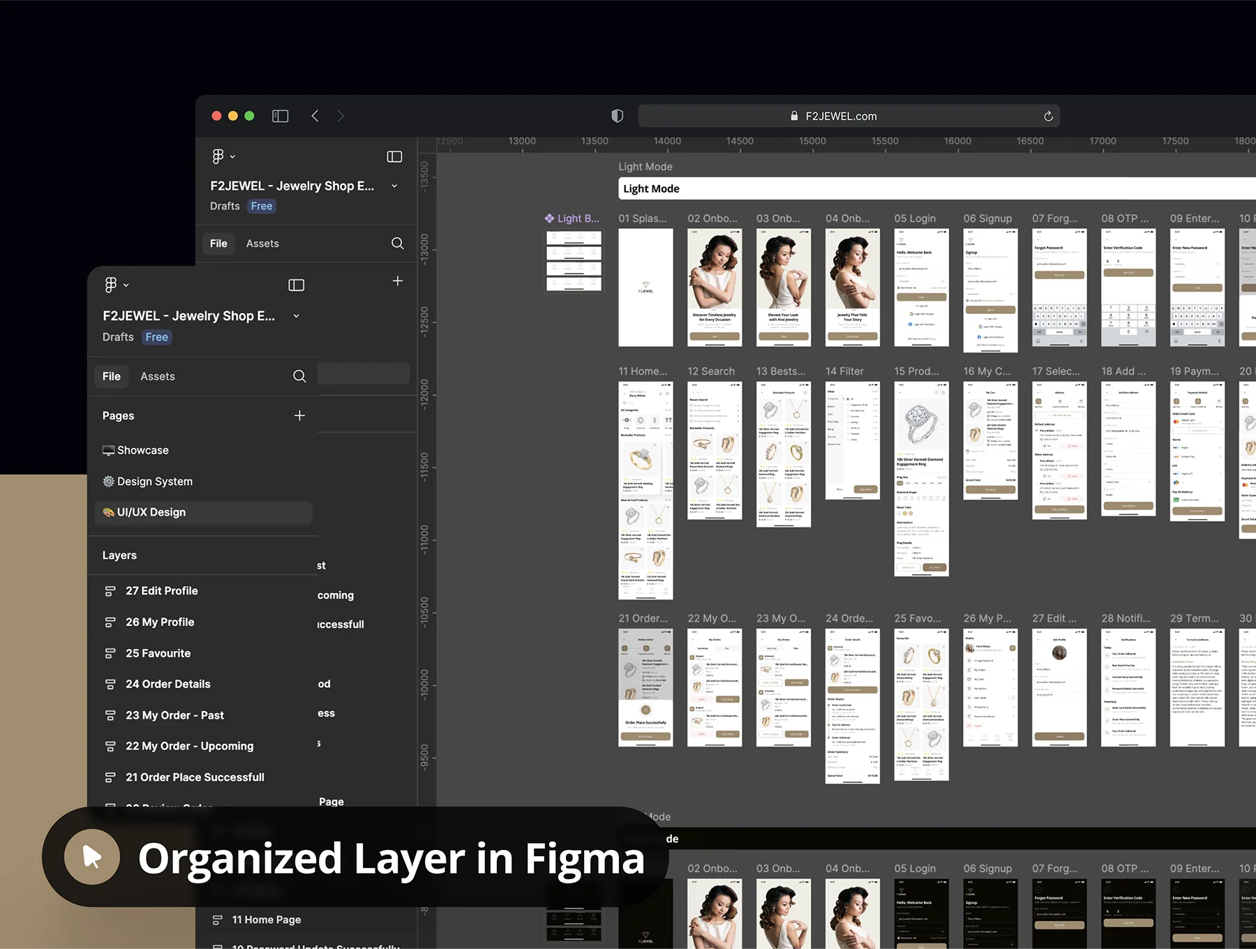Select the File tab in the front floating panel
This screenshot has width=1256, height=949.
click(111, 376)
